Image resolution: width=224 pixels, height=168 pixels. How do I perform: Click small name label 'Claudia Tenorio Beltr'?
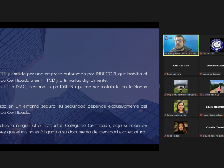tap(214, 136)
